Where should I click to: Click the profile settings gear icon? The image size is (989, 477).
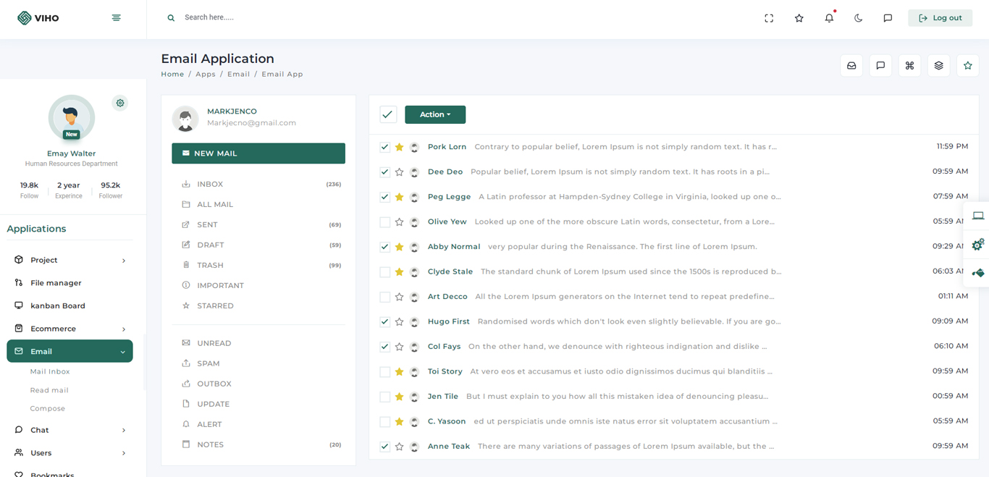[x=120, y=103]
